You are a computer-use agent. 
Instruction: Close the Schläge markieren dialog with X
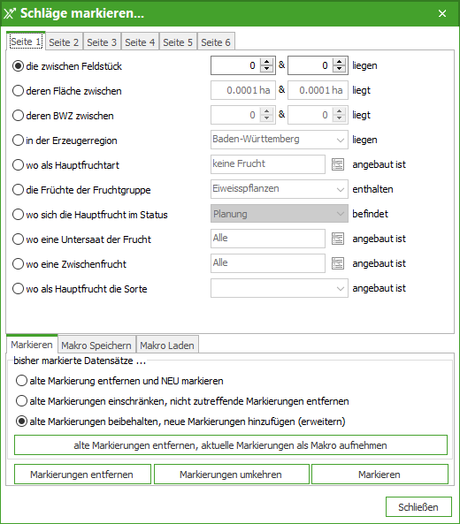click(442, 13)
